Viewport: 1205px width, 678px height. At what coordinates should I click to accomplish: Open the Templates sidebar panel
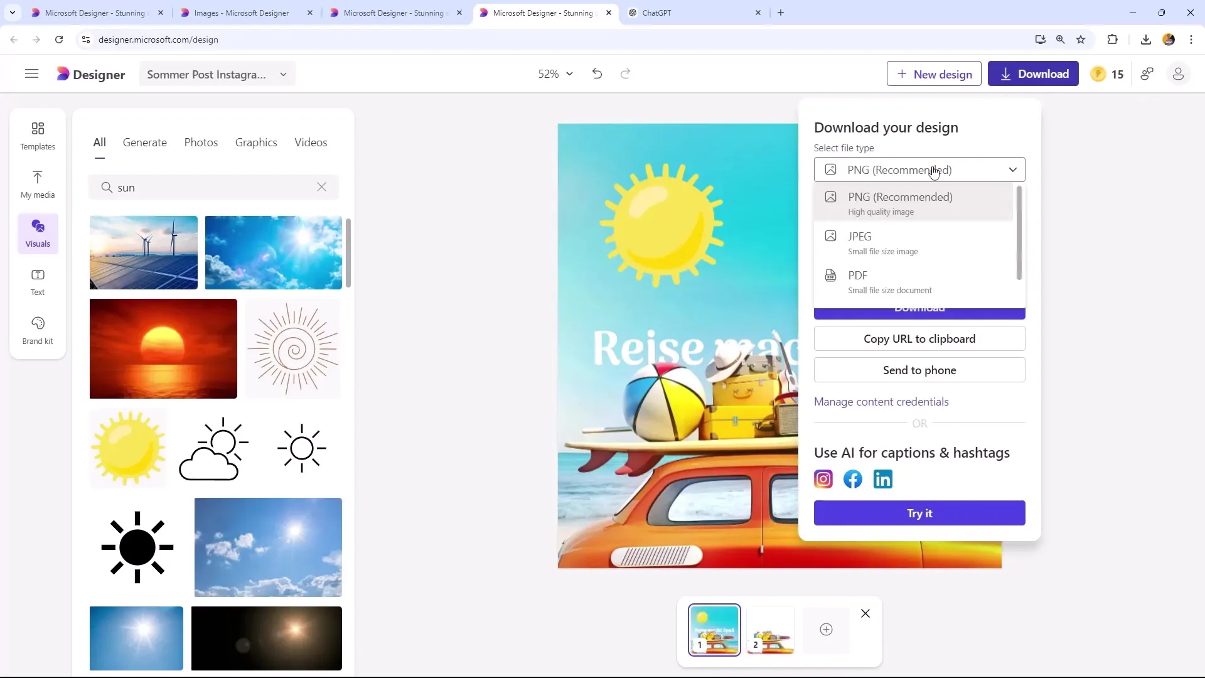tap(38, 136)
